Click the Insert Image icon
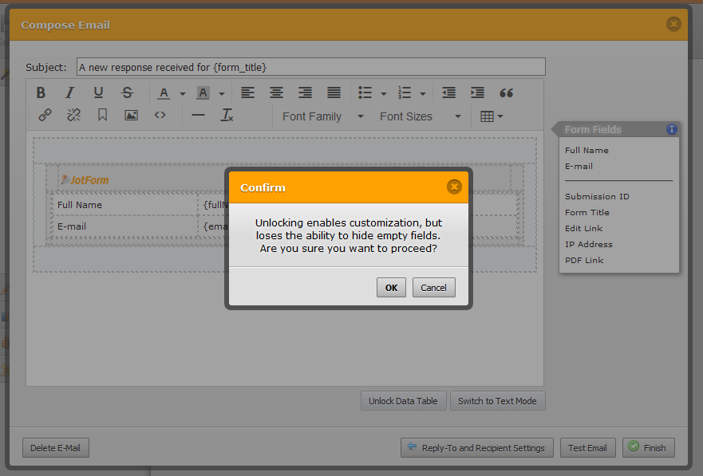The height and width of the screenshot is (476, 703). tap(131, 116)
